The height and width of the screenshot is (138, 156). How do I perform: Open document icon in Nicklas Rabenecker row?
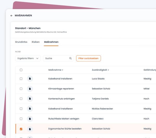coord(30,109)
